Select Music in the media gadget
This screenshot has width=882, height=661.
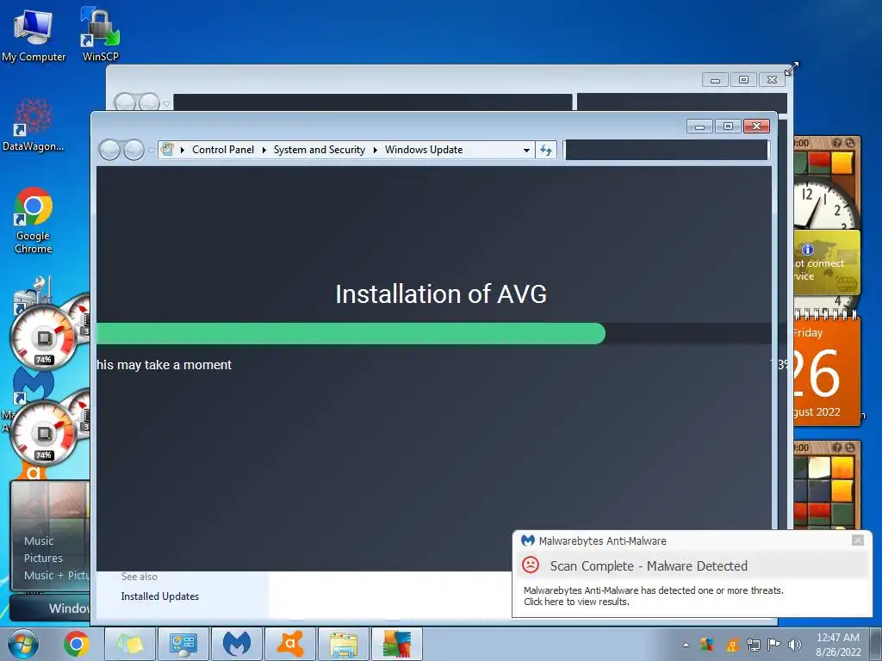[x=39, y=541]
